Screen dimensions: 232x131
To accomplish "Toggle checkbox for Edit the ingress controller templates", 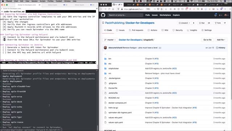I will [4, 17].
